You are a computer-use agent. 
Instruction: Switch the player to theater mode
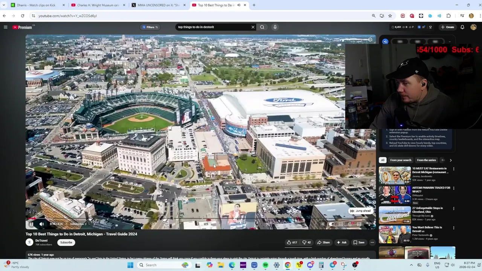point(359,224)
